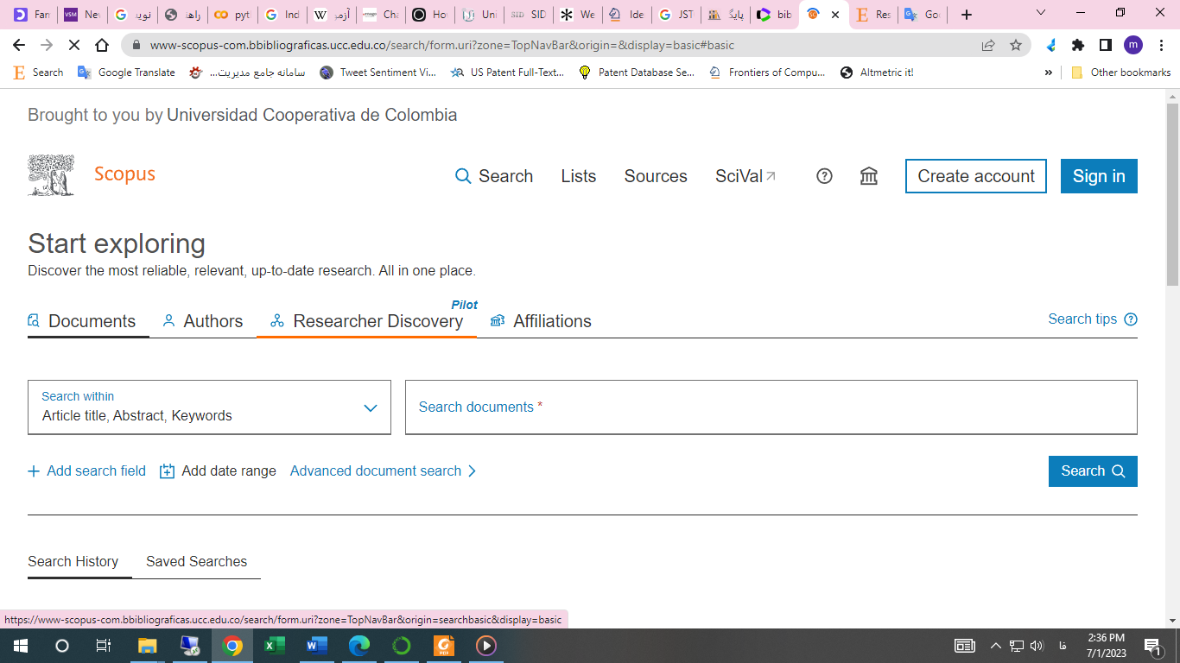Open the Chrome tab search dropdown arrow
The image size is (1180, 663).
tap(1041, 13)
